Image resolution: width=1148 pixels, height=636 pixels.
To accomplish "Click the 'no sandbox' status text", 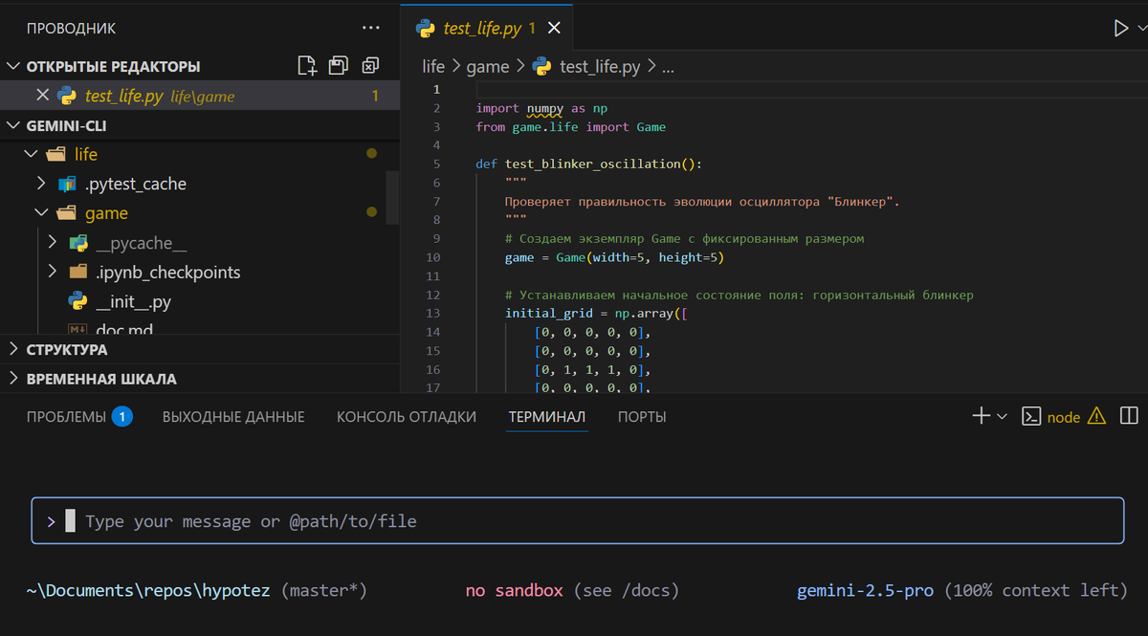I will (x=515, y=590).
